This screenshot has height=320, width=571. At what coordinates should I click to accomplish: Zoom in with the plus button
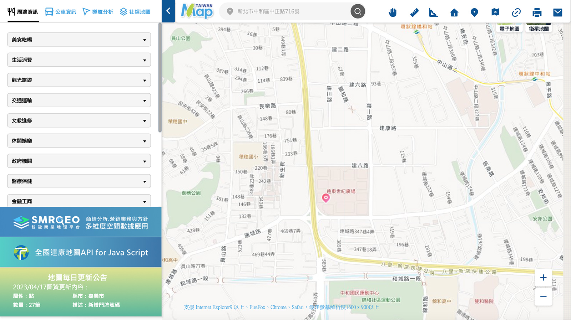(x=543, y=278)
